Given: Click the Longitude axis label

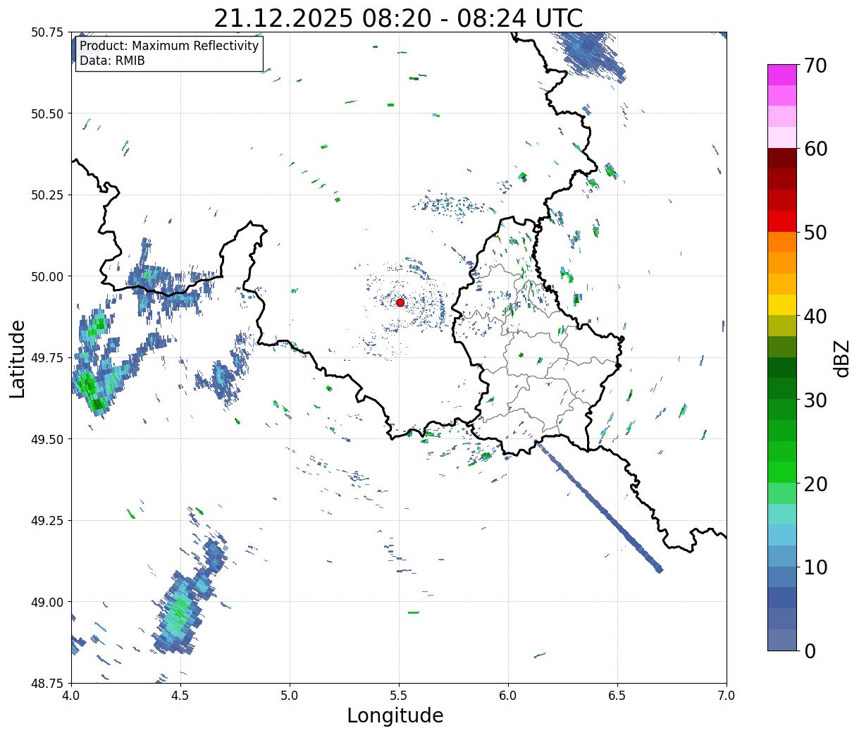Looking at the screenshot, I should point(395,715).
